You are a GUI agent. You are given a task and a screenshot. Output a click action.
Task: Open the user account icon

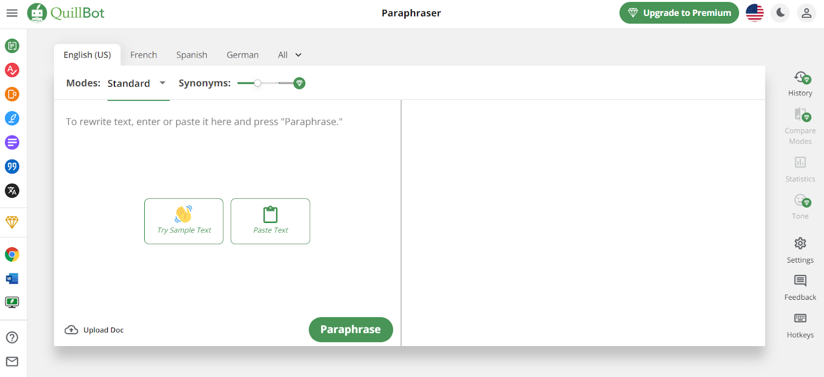[806, 13]
